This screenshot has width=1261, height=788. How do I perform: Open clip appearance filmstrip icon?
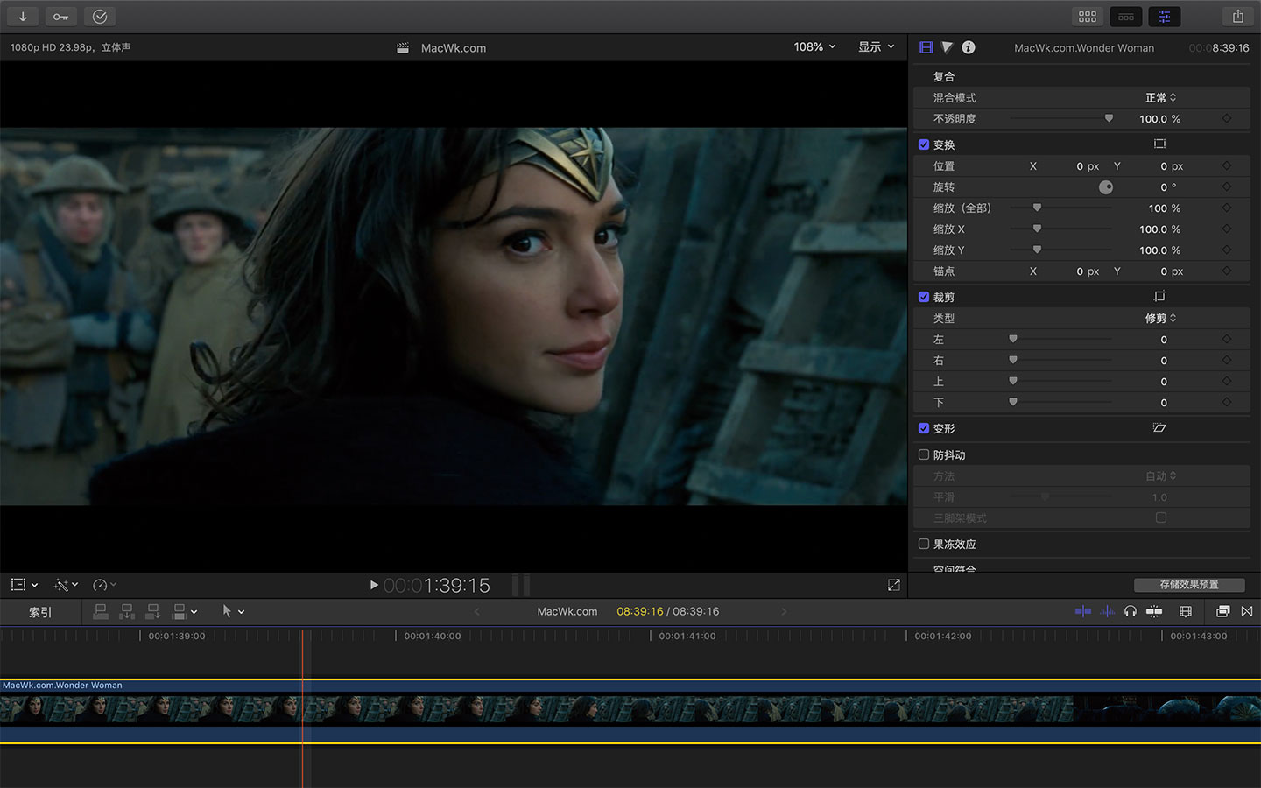pyautogui.click(x=1186, y=611)
